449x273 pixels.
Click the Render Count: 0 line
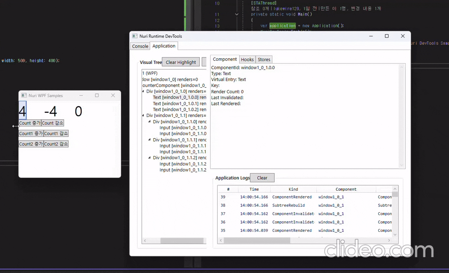[227, 92]
